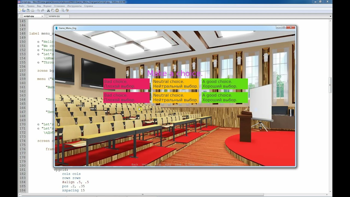Viewport: 350px width, 197px height.
Task: Open the Файл menu
Action: click(x=22, y=6)
